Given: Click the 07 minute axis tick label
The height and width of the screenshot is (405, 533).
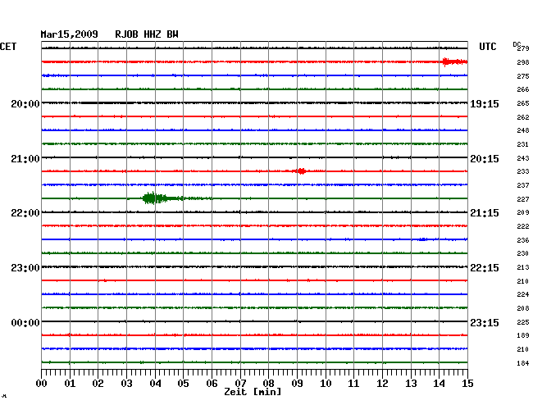Looking at the screenshot, I should point(240,384).
